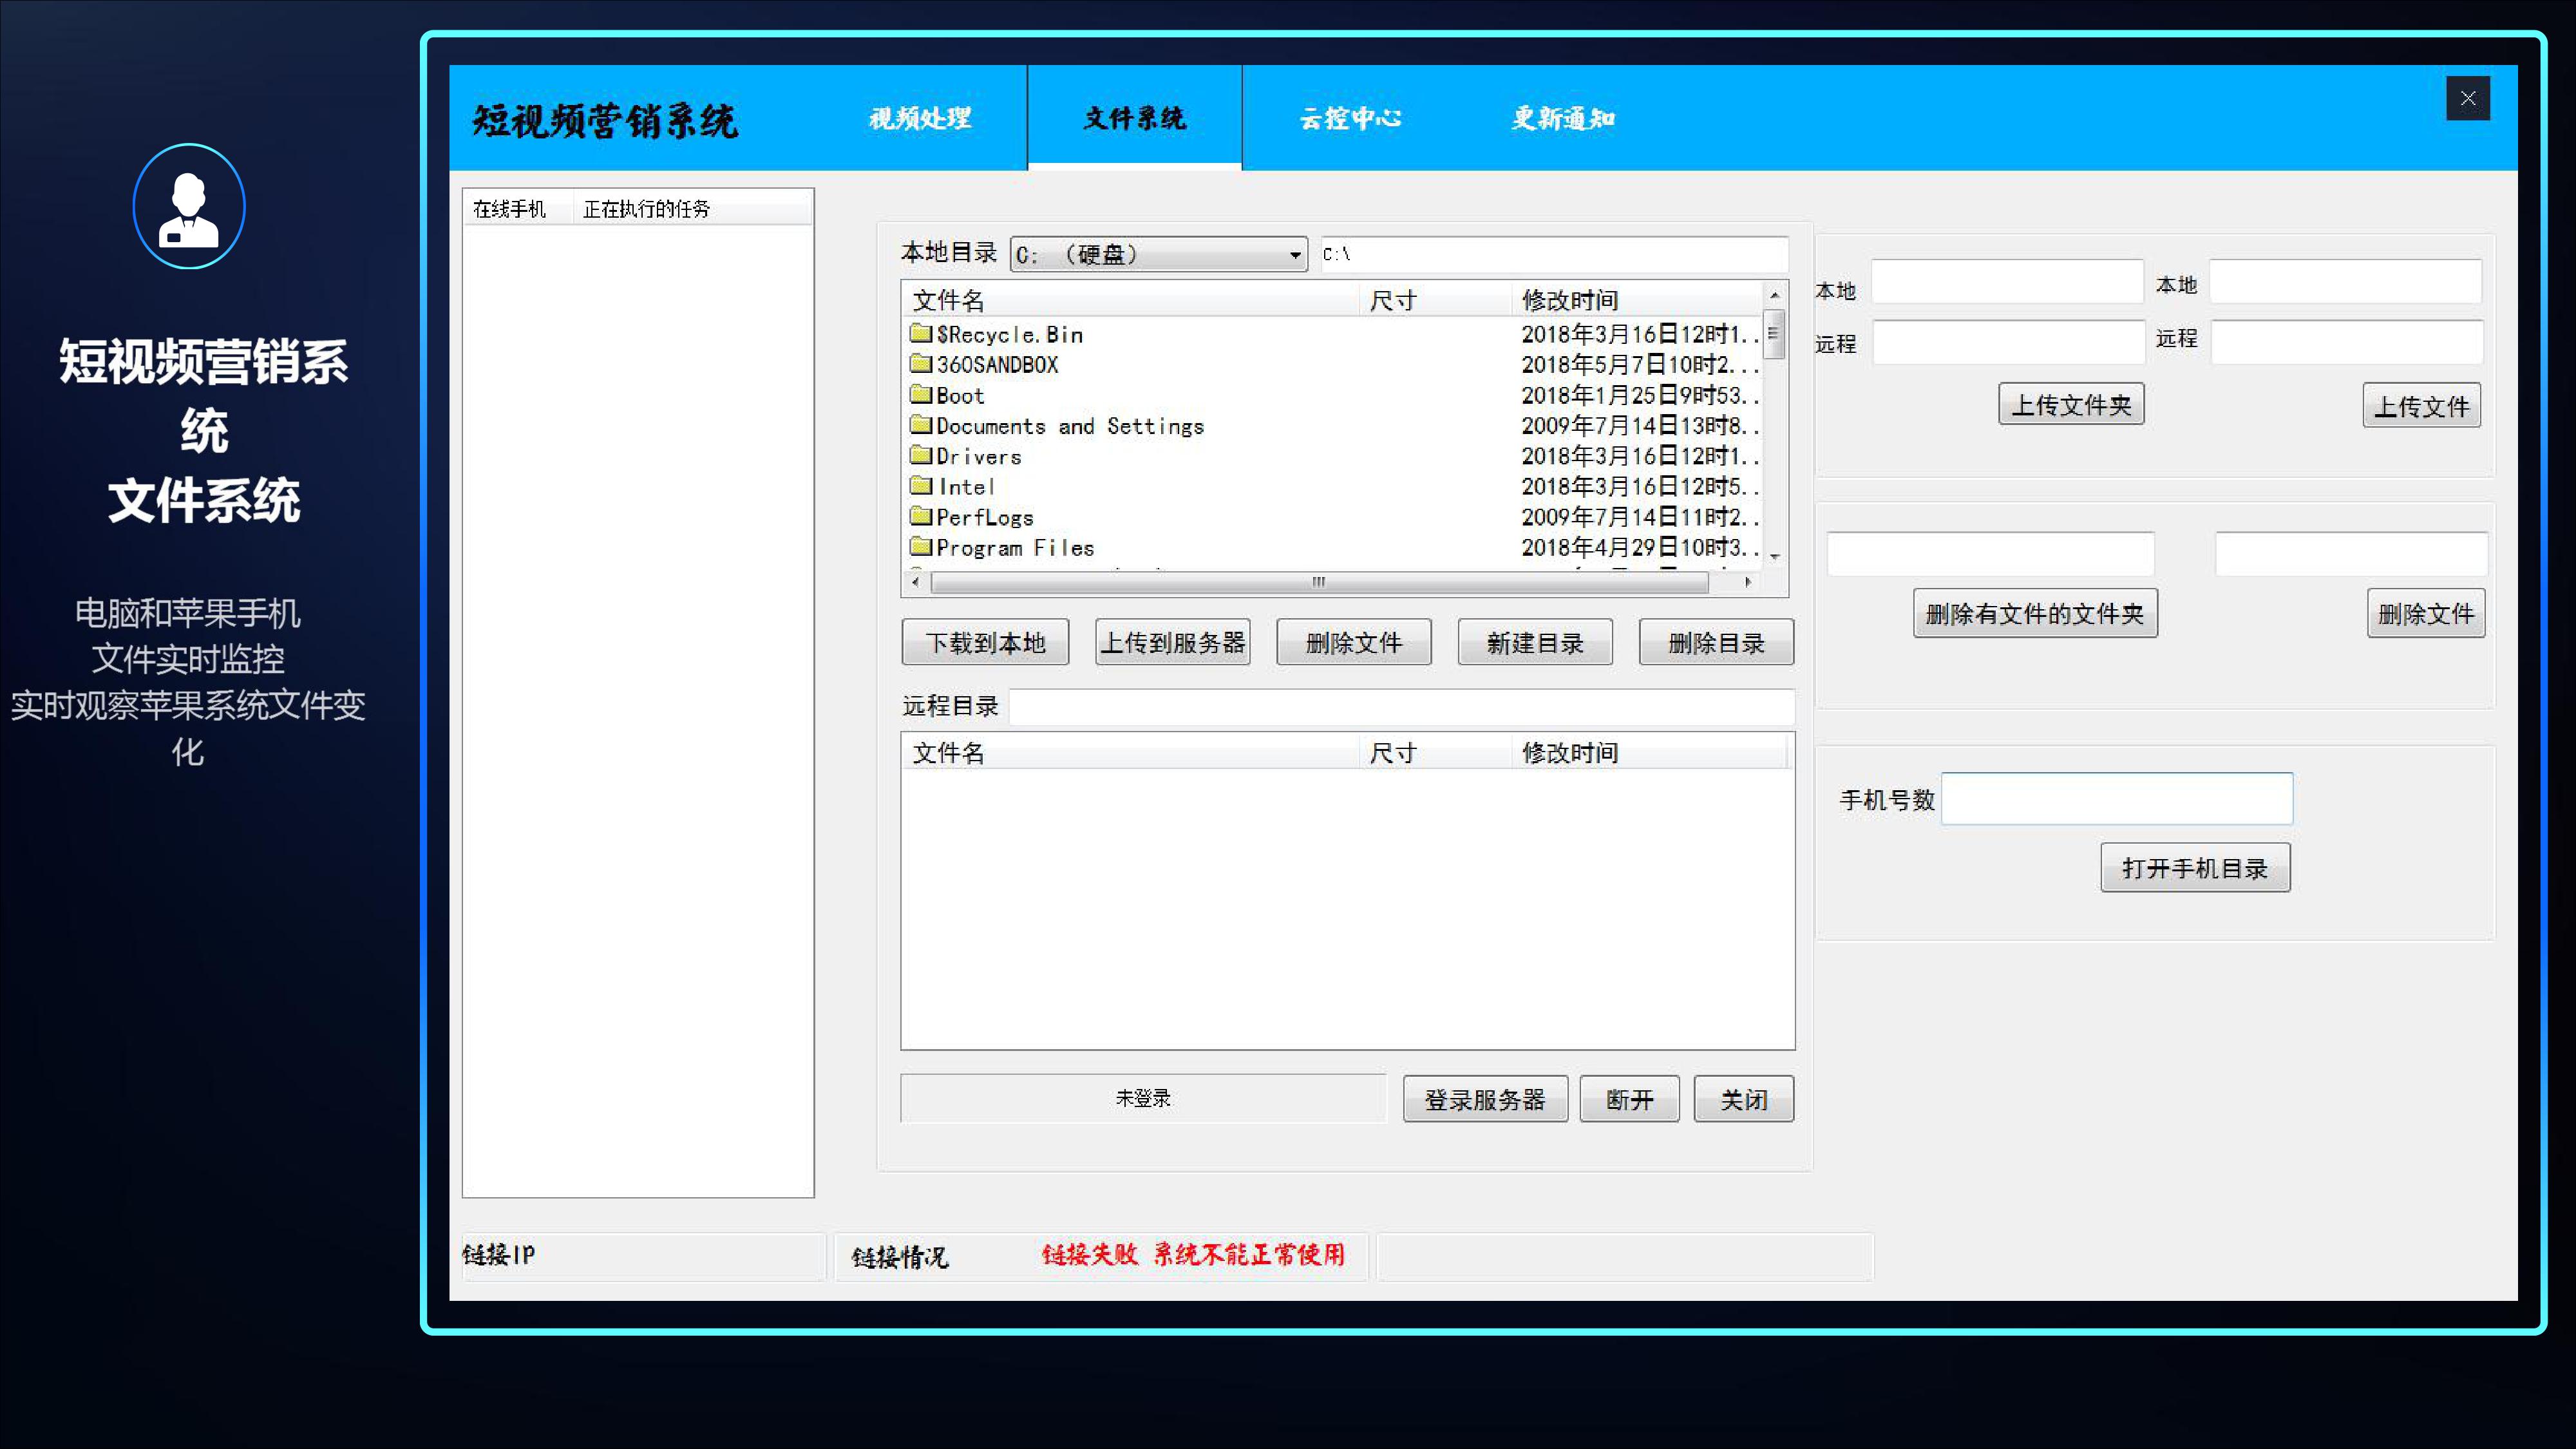The width and height of the screenshot is (2576, 1449).
Task: Click the 删除目录 button
Action: point(1716,642)
